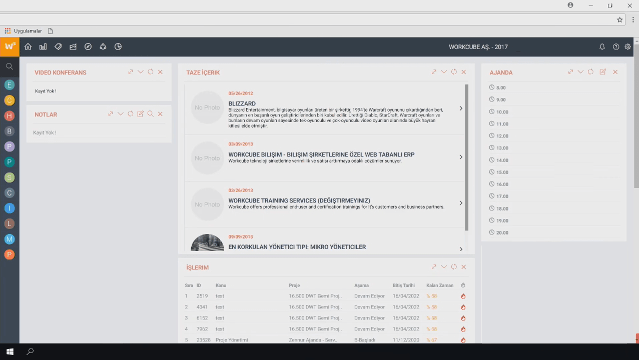Open the Proje Yönetimi task row
Image resolution: width=639 pixels, height=360 pixels.
coord(325,340)
